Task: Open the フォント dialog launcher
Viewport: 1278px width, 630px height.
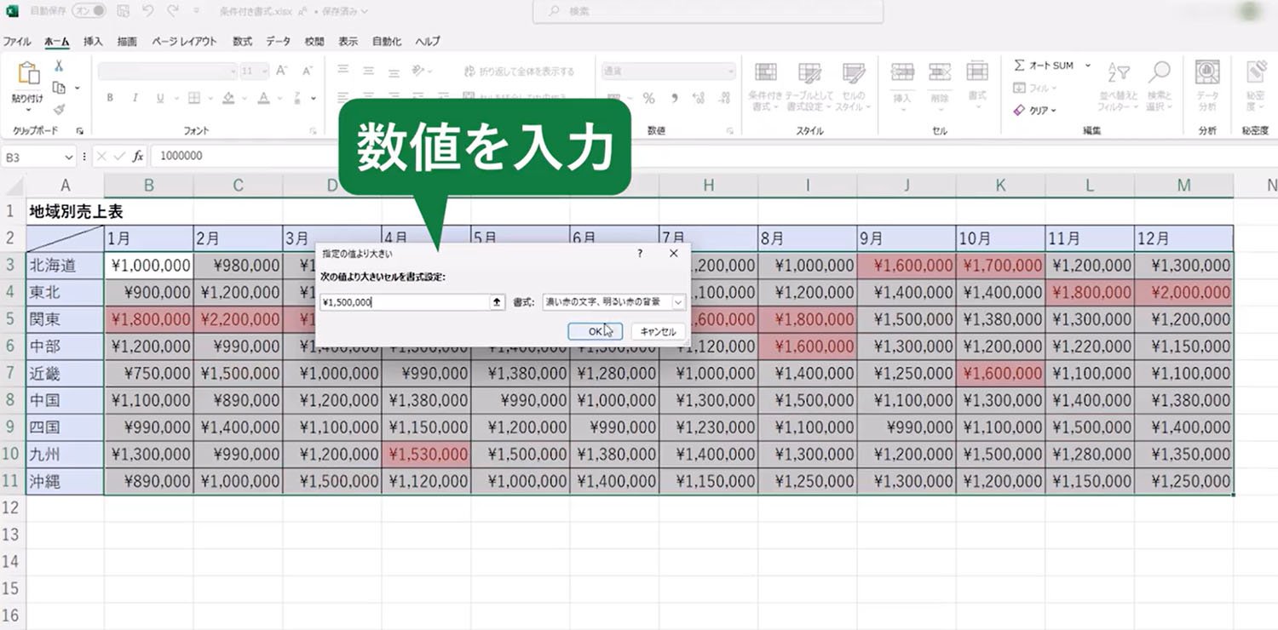Action: 313,131
